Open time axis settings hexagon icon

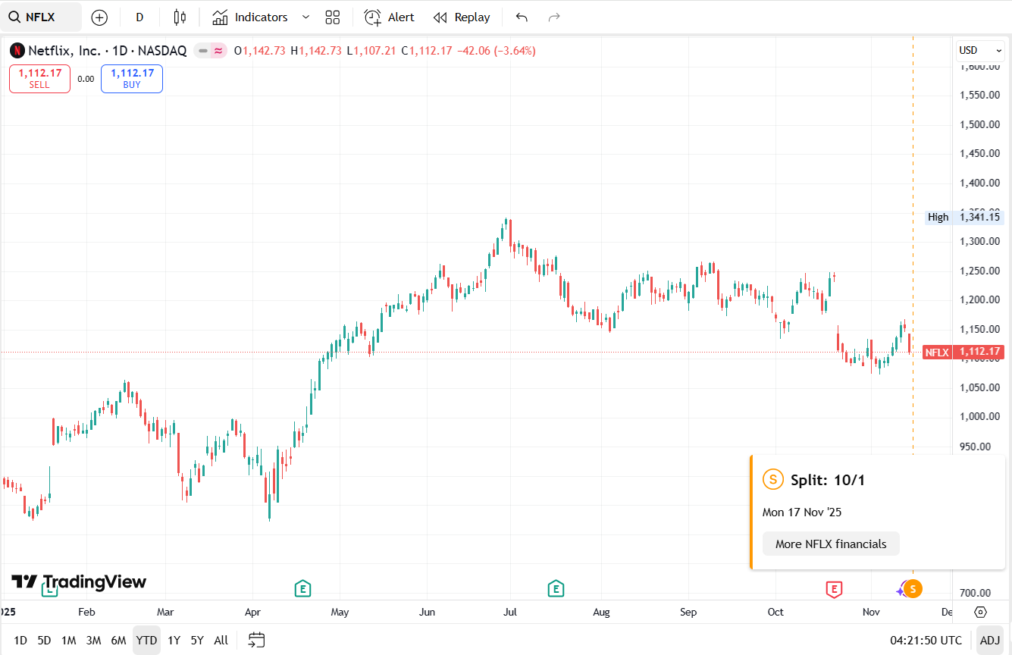[x=980, y=612]
